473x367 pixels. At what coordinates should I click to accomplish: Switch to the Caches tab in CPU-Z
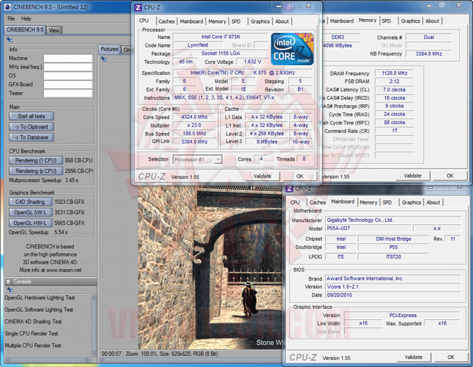tap(167, 21)
